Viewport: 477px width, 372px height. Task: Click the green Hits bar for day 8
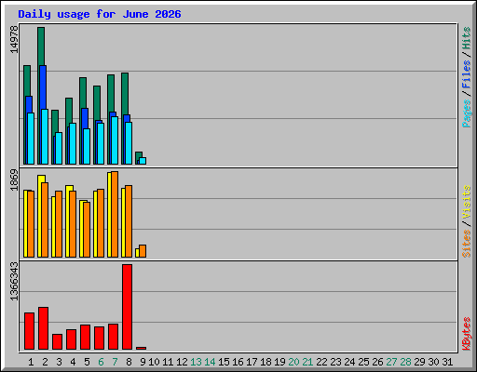point(125,94)
